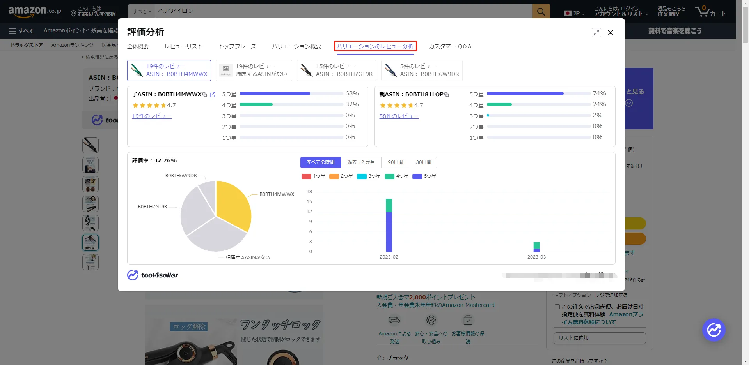This screenshot has width=749, height=365.
Task: Select the first product thumbnail on left
Action: (x=91, y=145)
